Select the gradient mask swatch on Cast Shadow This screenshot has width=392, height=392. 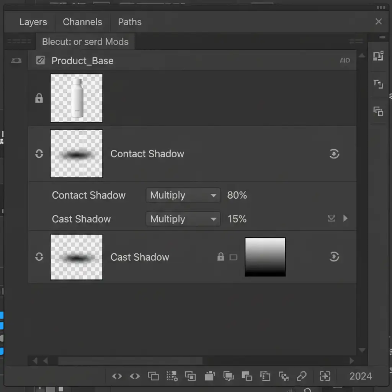click(265, 257)
